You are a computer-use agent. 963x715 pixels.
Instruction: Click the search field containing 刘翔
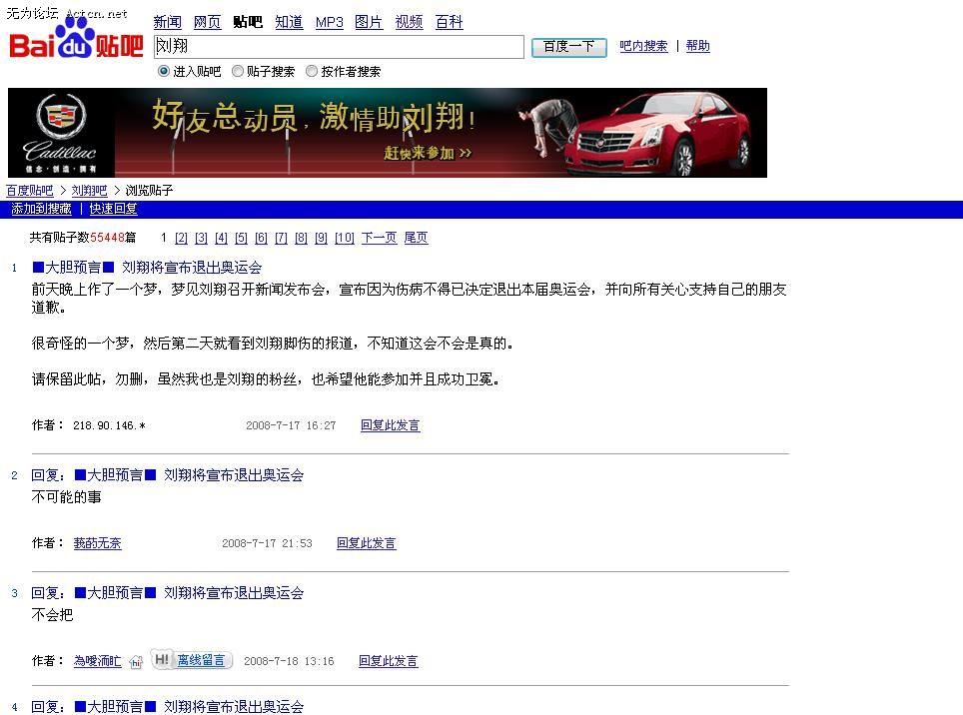[x=339, y=47]
